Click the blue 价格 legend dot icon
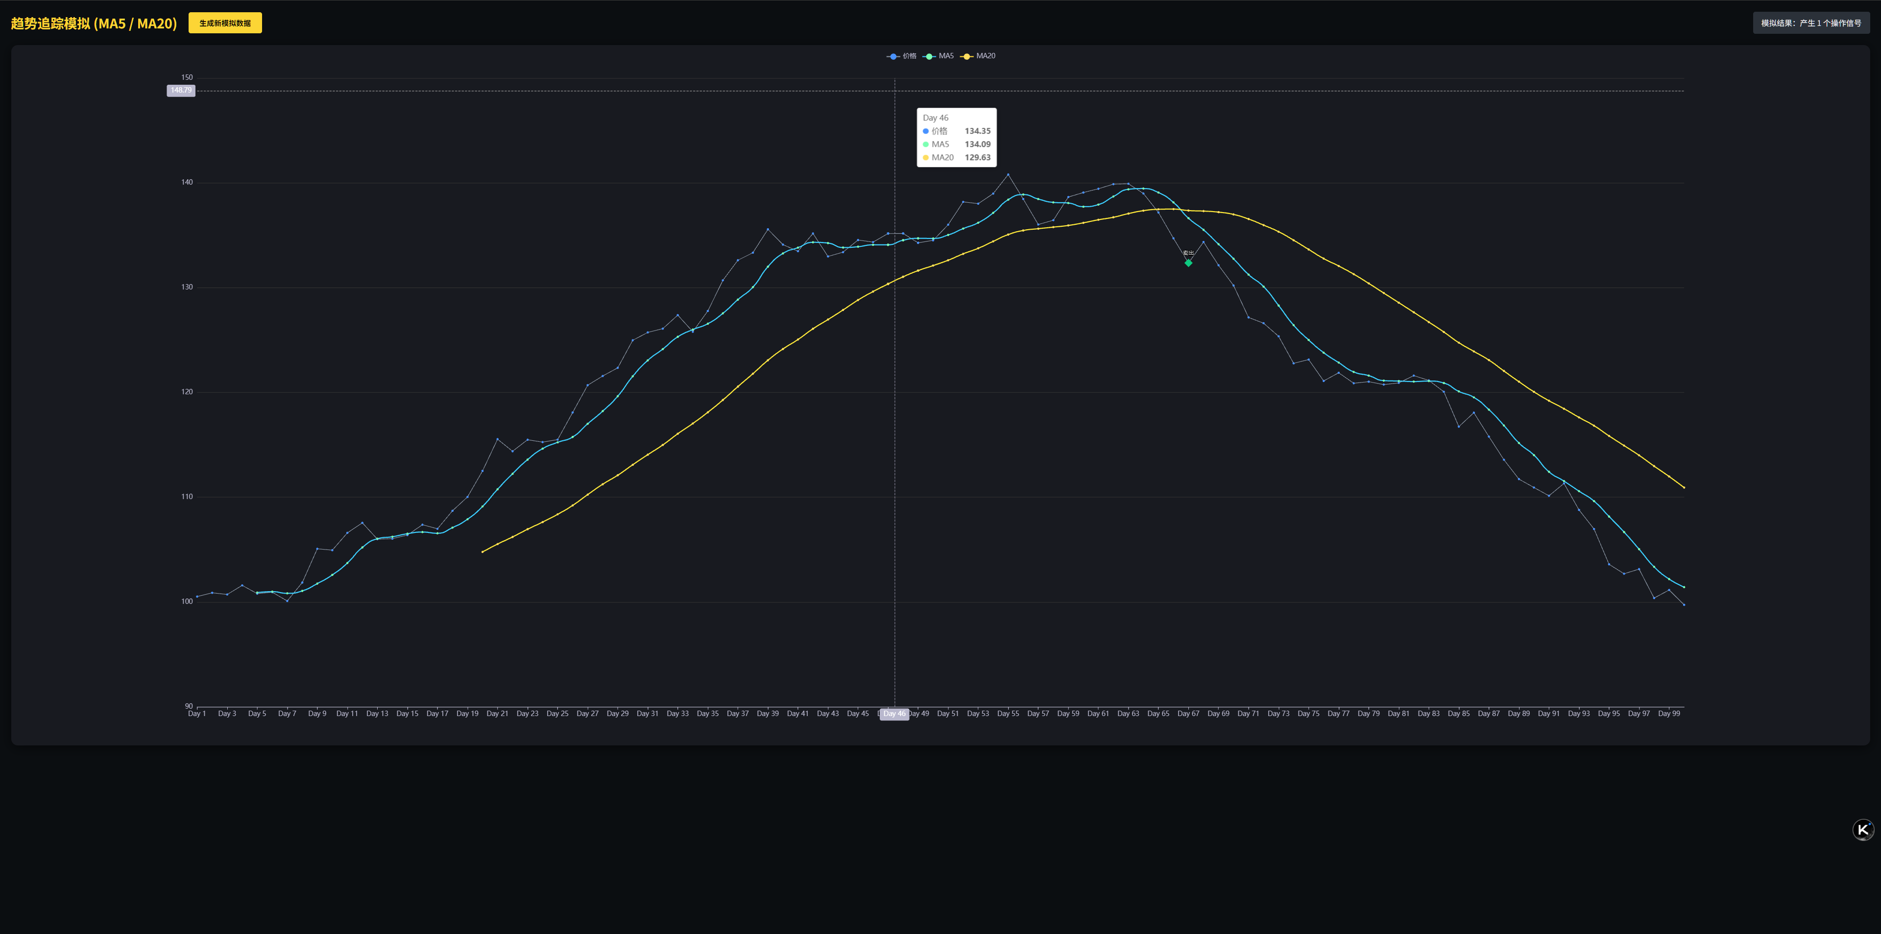The image size is (1881, 934). tap(893, 56)
